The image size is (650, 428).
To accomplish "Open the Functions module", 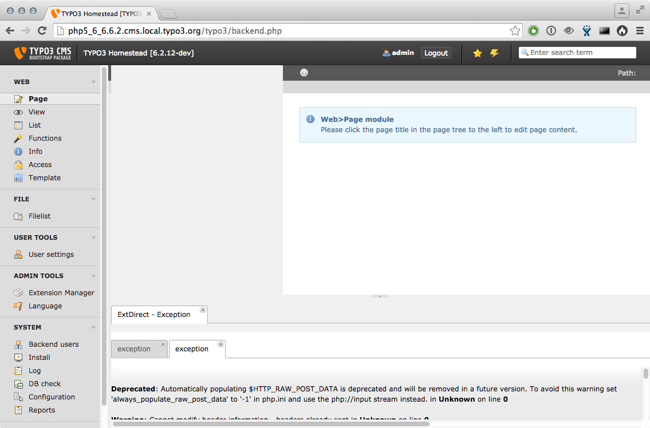I will (44, 138).
